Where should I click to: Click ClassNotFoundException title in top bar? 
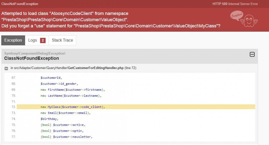tap(20, 4)
